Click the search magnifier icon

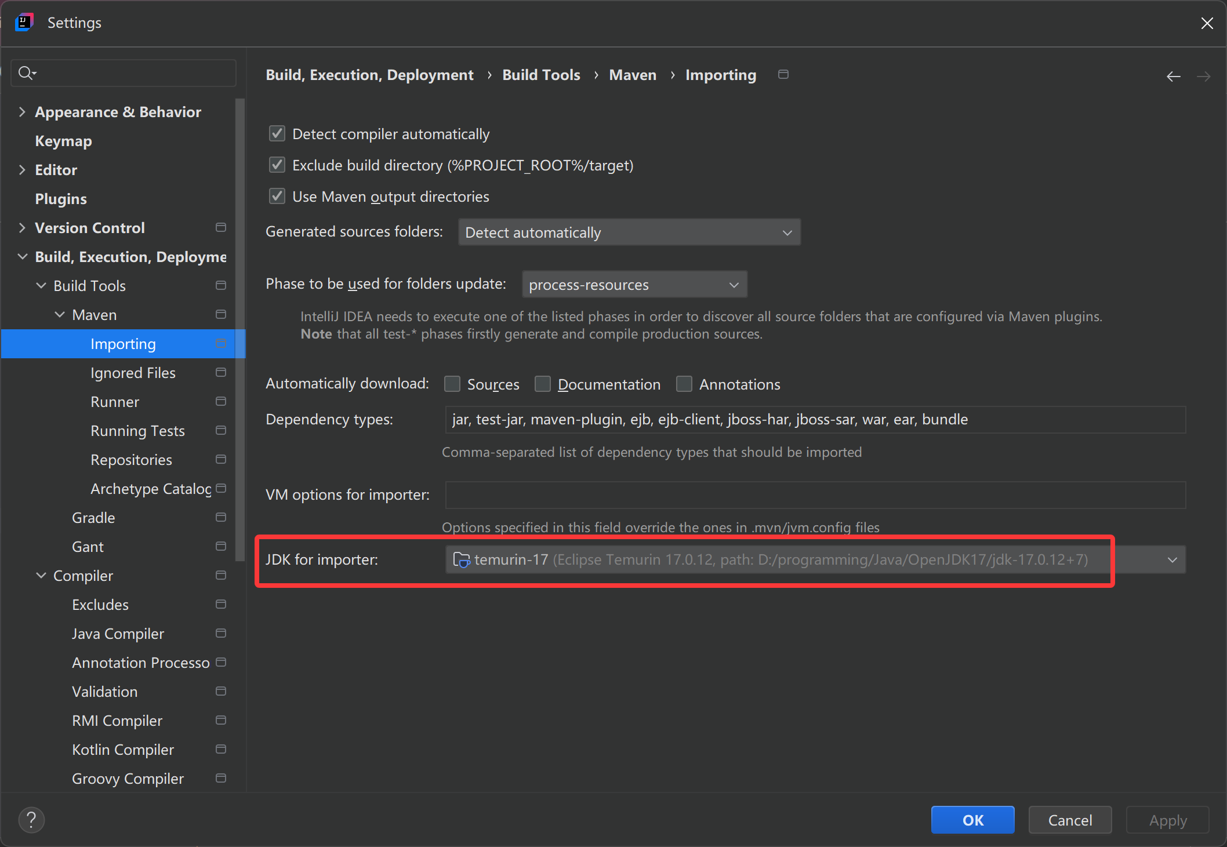[x=26, y=73]
